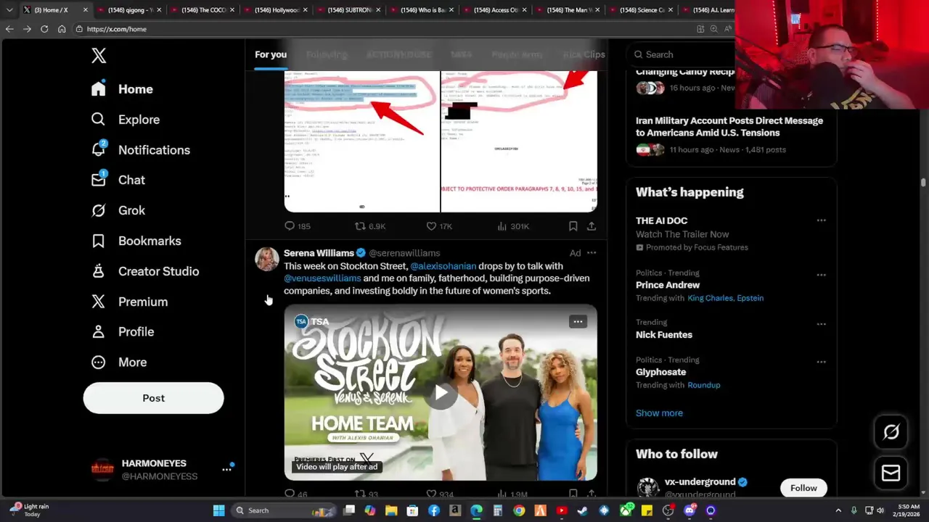Open Steam from the taskbar
Viewport: 929px width, 522px height.
(582, 510)
